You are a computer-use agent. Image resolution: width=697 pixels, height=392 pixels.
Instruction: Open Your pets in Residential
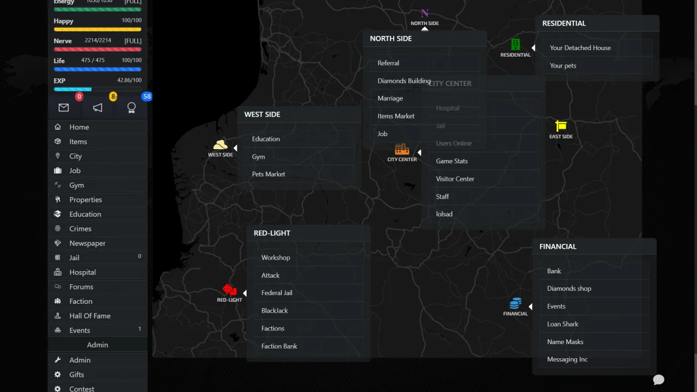click(597, 65)
